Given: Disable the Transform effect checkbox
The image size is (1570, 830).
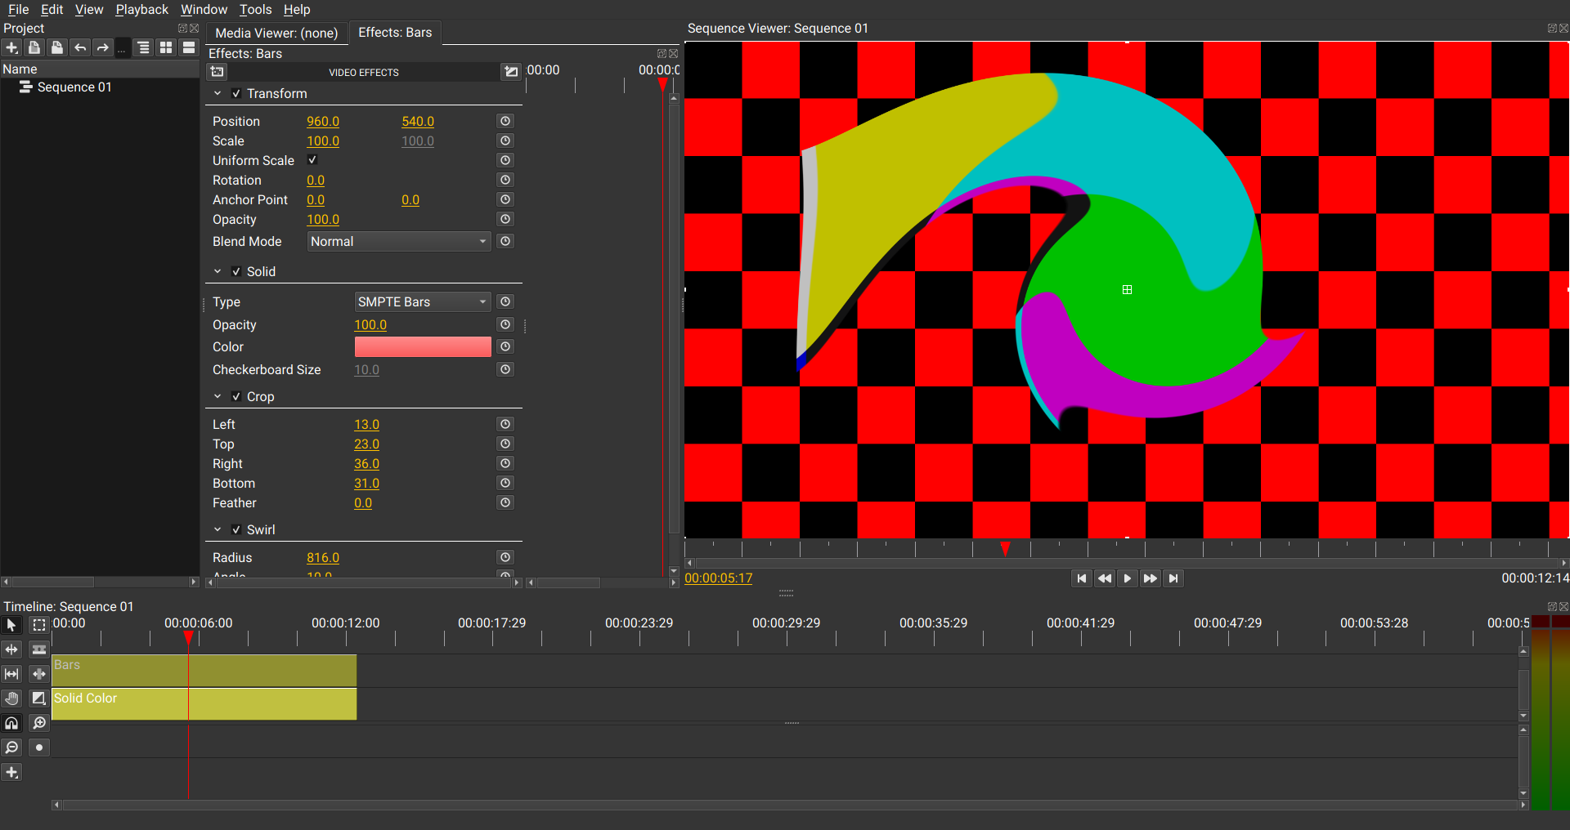Looking at the screenshot, I should tap(235, 93).
